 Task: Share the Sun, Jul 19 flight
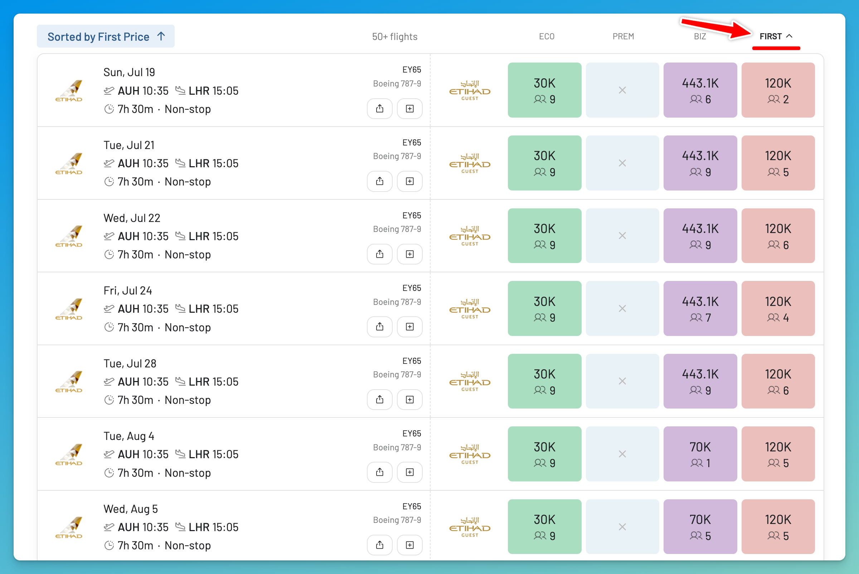(x=379, y=109)
